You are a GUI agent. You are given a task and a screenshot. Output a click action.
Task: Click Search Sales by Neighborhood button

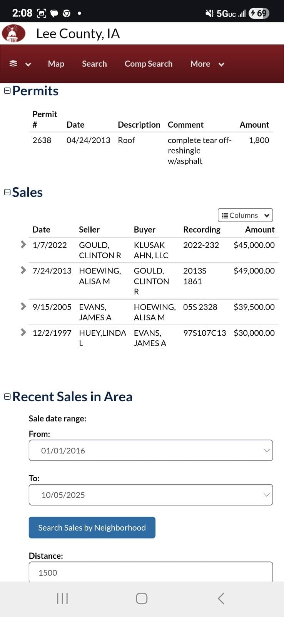tap(92, 527)
